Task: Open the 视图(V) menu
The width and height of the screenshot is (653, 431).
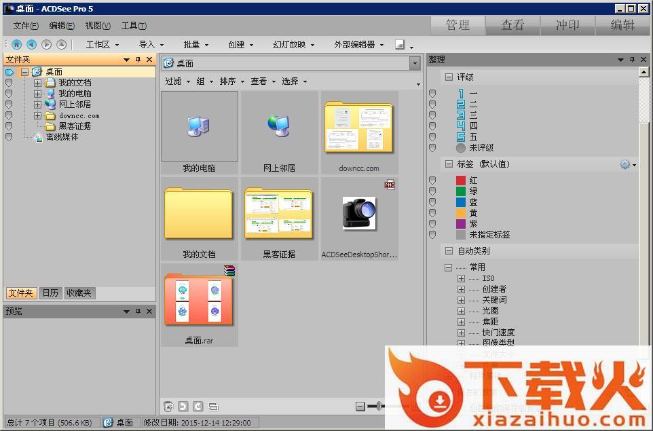Action: click(98, 26)
